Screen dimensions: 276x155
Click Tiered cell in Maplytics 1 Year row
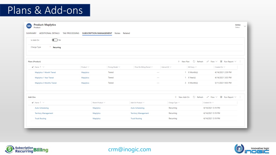111,78
